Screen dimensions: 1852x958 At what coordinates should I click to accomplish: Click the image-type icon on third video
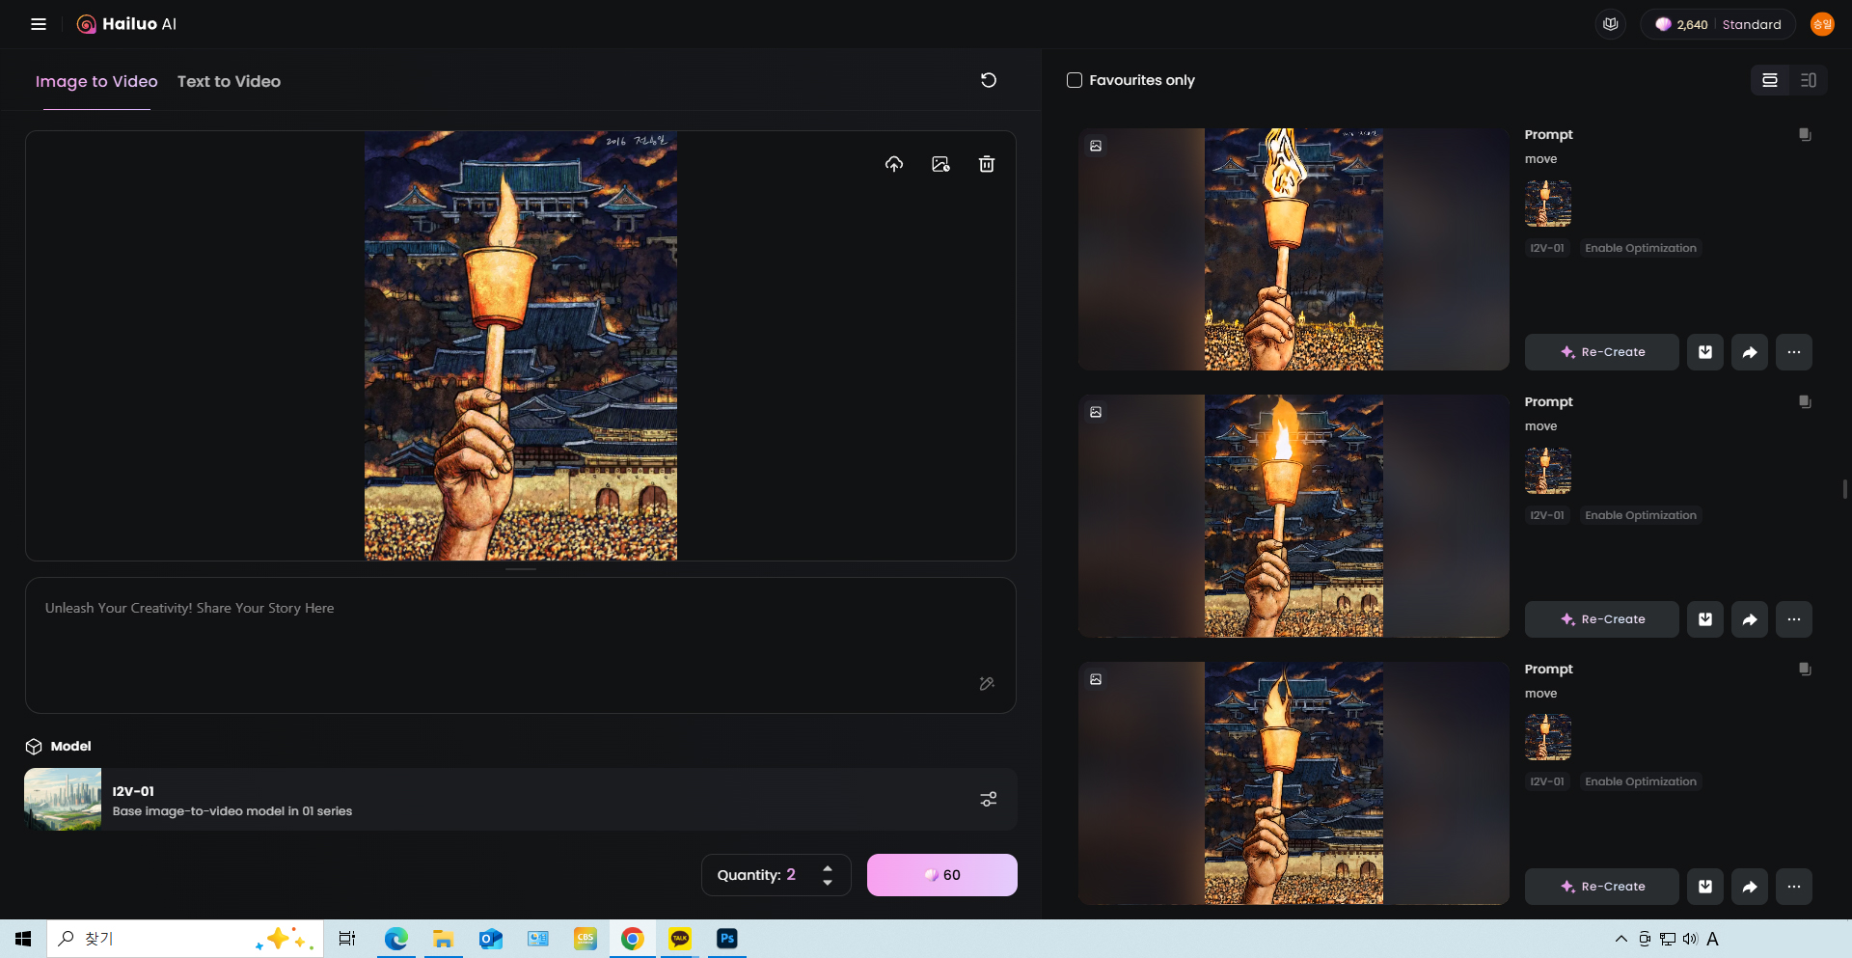[x=1096, y=679]
